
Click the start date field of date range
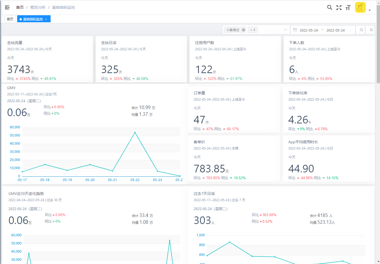pyautogui.click(x=309, y=30)
